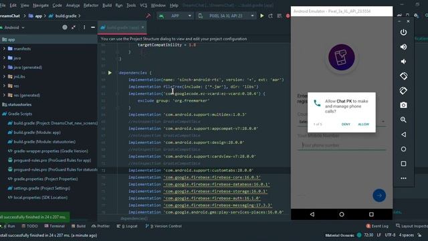Click ALLOW in the permission dialog
Image resolution: width=428 pixels, height=241 pixels.
(x=363, y=125)
